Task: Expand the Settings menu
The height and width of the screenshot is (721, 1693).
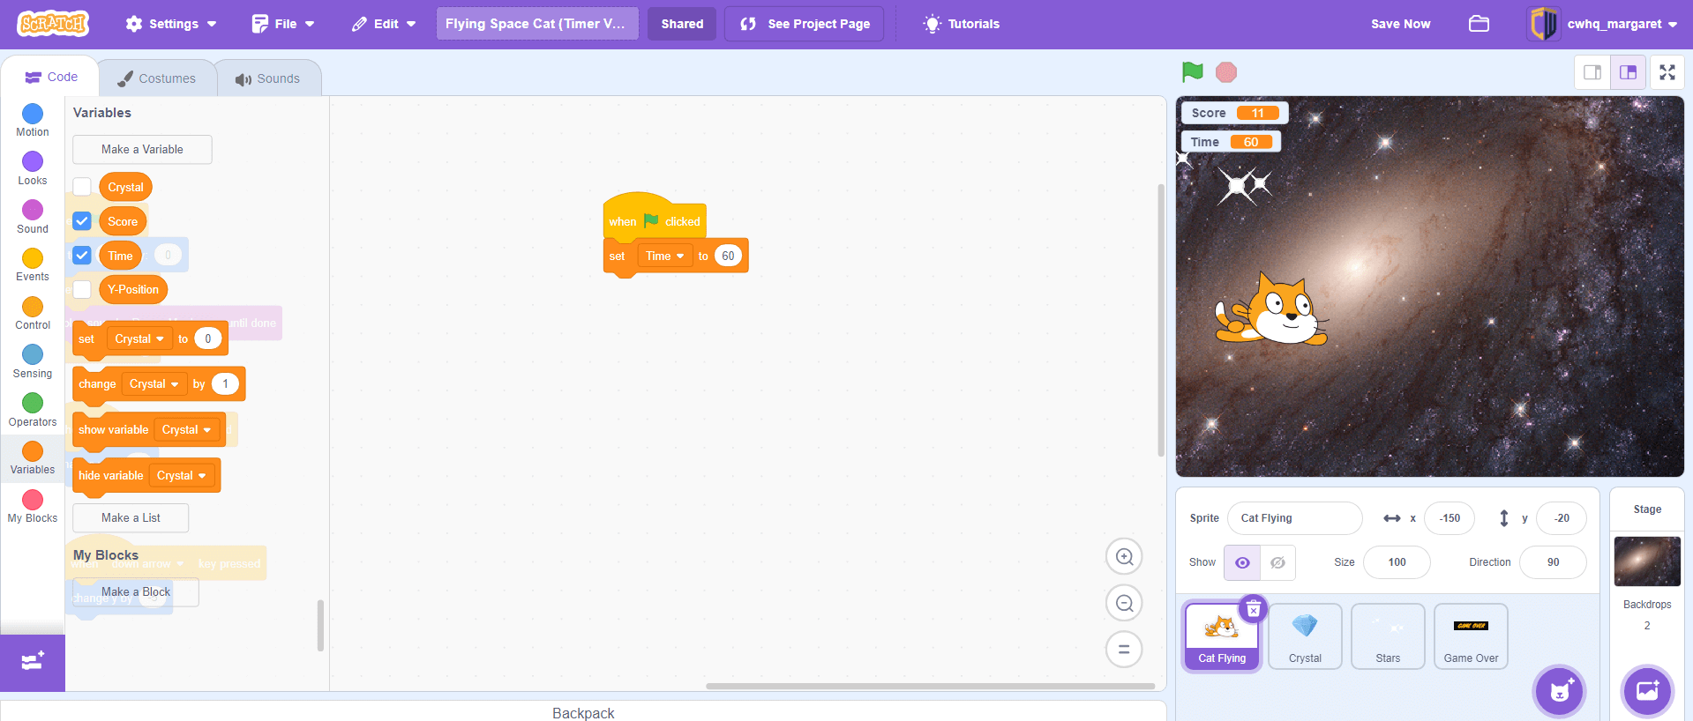Action: point(171,24)
